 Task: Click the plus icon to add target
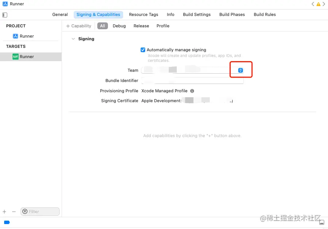tap(5, 212)
